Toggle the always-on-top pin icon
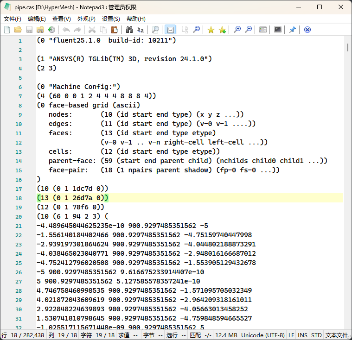352x340 pixels. point(292,30)
